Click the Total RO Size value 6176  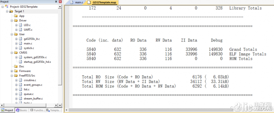197,77
